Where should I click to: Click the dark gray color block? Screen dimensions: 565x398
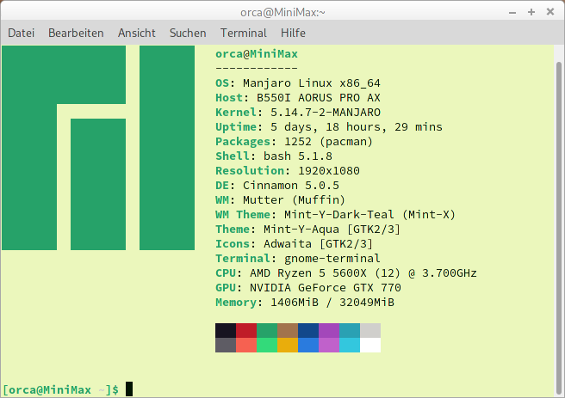click(226, 346)
